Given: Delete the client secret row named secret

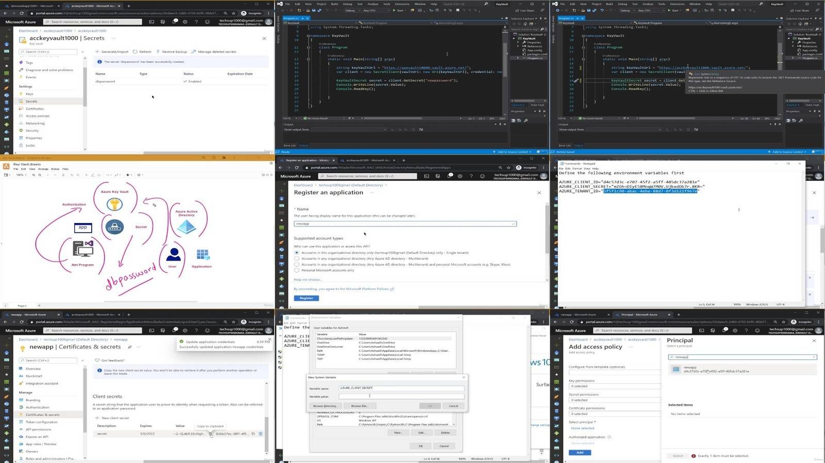Looking at the screenshot, I should 260,434.
